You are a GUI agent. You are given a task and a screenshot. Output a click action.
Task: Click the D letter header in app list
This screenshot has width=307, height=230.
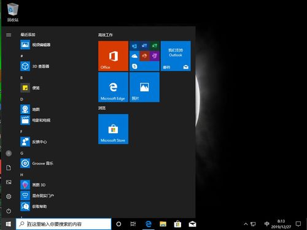pos(21,99)
